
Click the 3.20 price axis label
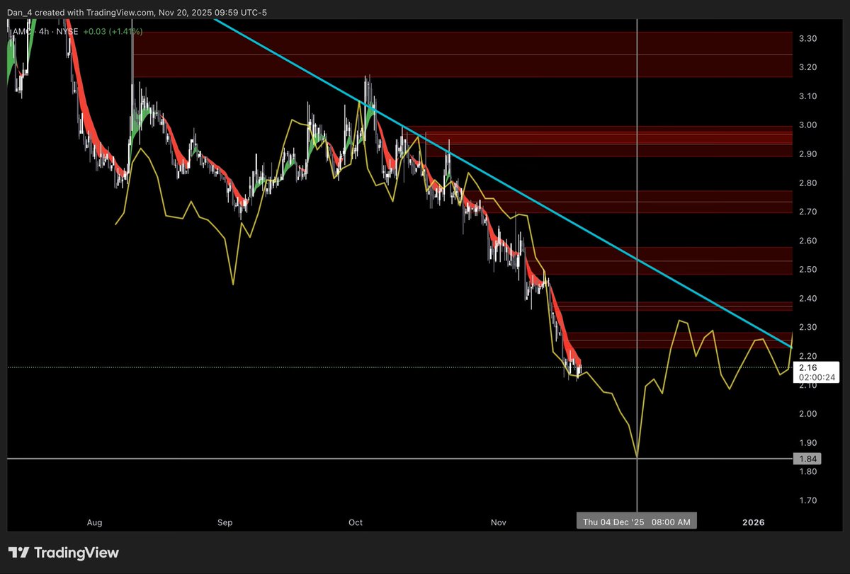point(807,67)
